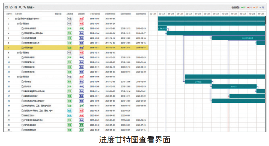
Task: Click the document icon in row 24
Action: 23,130
